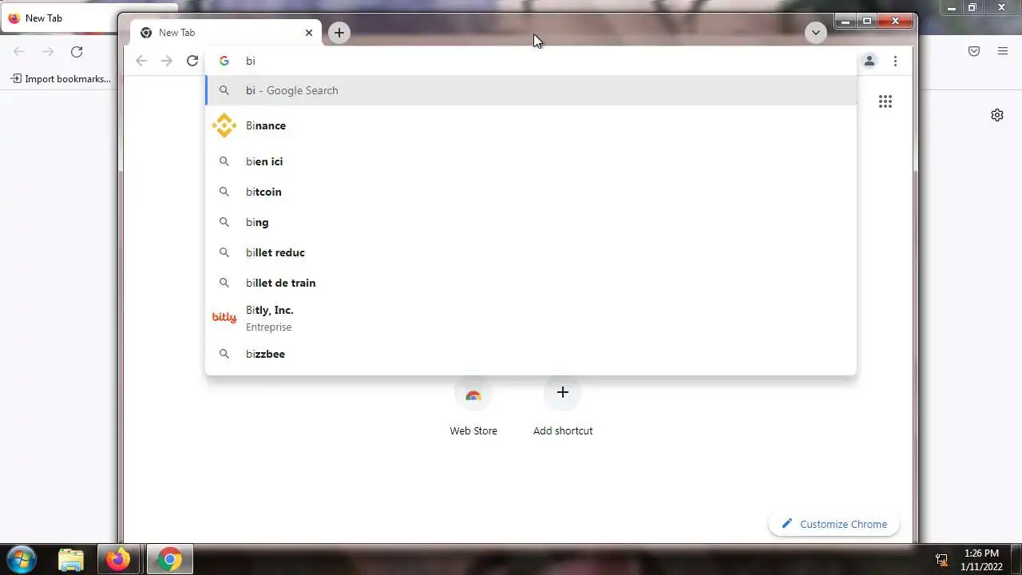
Task: Click network icon in system tray
Action: click(x=942, y=560)
